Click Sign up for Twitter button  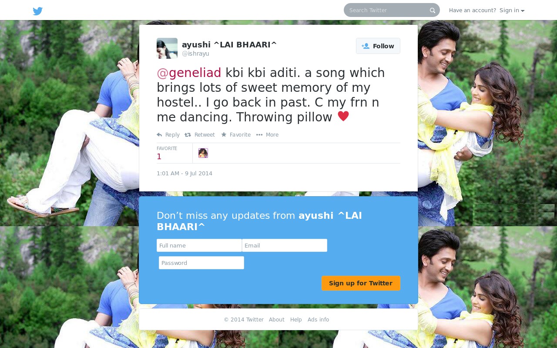[x=361, y=283]
